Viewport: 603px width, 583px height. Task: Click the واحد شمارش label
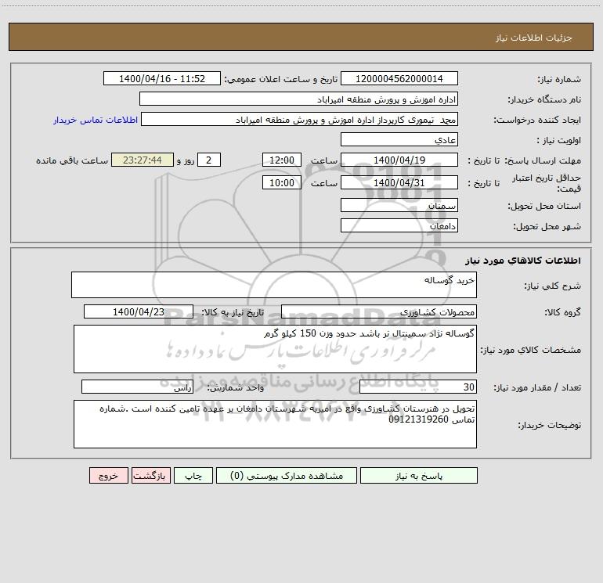click(236, 388)
